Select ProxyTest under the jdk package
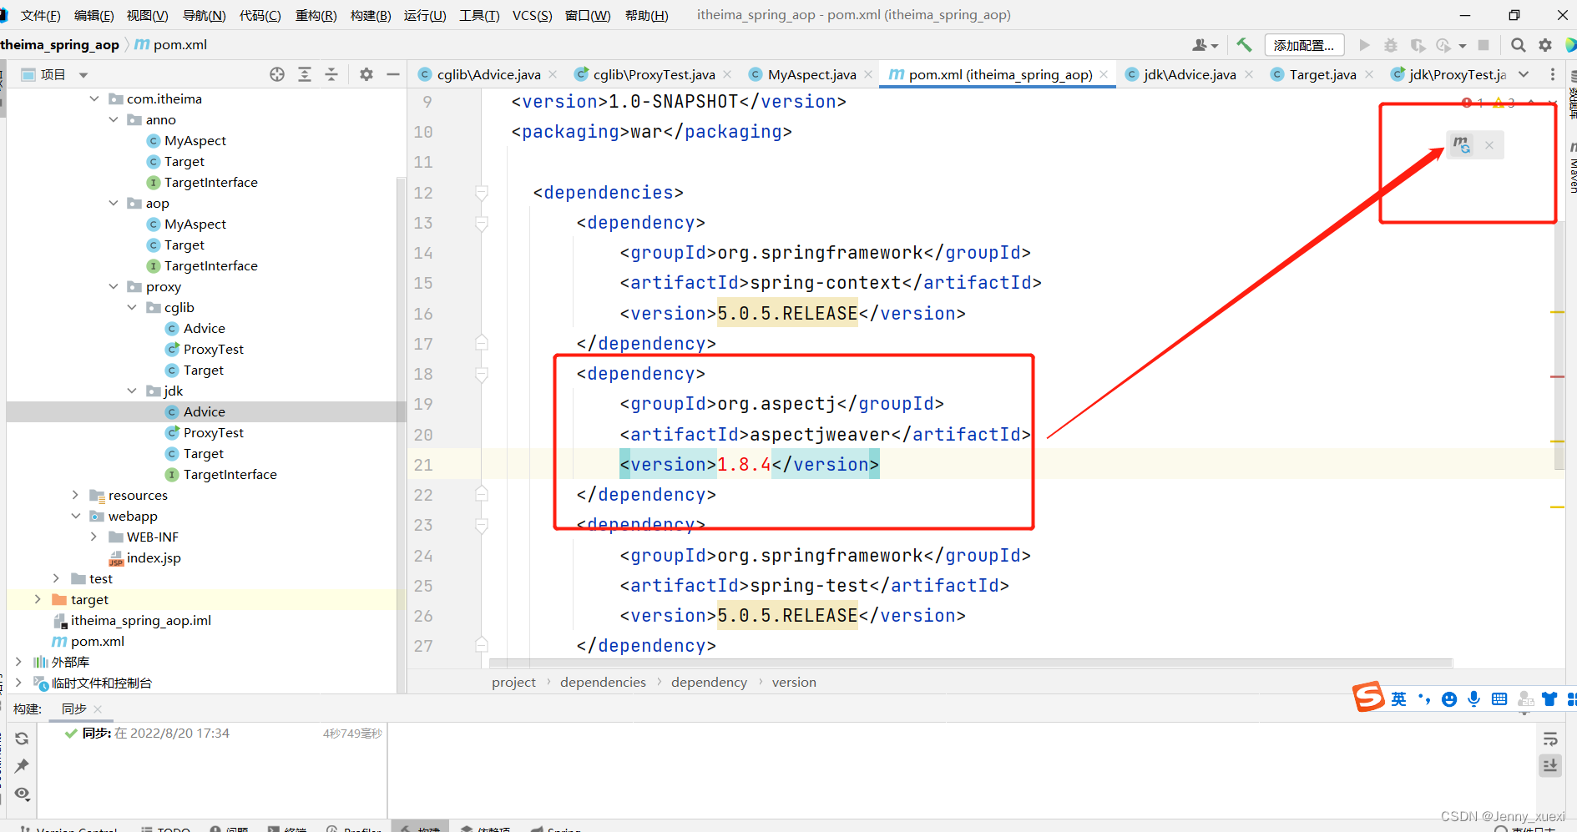This screenshot has width=1577, height=832. tap(213, 432)
